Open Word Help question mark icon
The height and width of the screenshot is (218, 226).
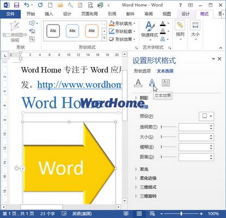[180, 5]
